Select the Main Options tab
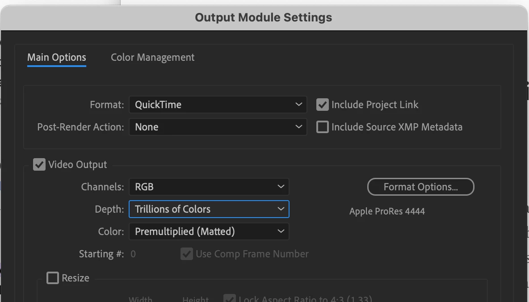 pyautogui.click(x=57, y=58)
